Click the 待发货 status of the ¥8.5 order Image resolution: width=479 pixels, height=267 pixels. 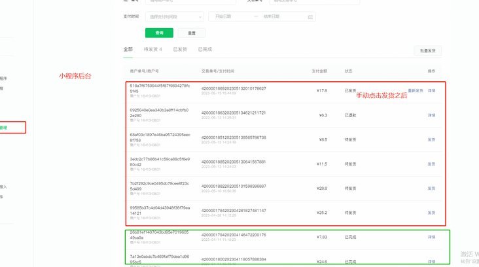coord(350,139)
